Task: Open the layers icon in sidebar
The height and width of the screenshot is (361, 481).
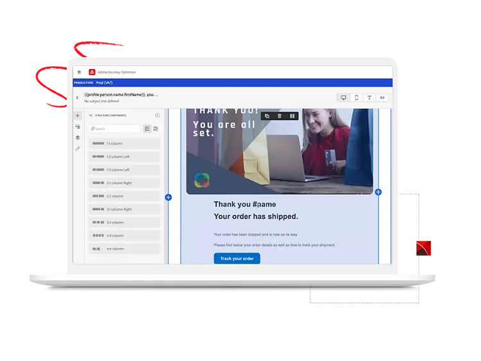Action: click(78, 138)
